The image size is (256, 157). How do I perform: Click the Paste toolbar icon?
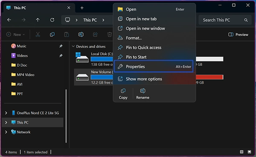[x=67, y=34]
